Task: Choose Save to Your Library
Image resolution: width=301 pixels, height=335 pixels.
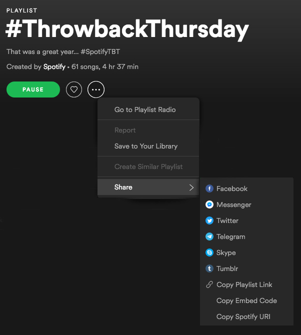Action: (145, 146)
